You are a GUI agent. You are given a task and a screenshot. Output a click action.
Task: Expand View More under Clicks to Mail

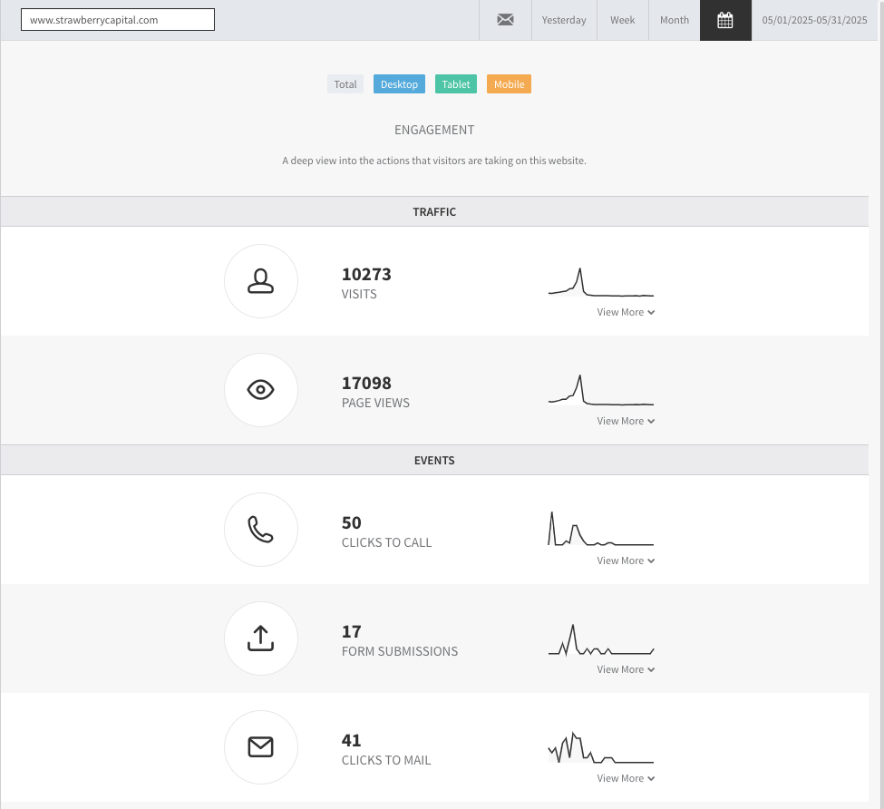point(626,778)
